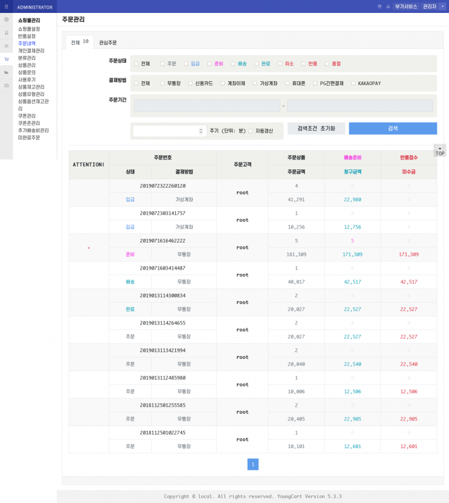Screen dimensions: 449x503
Task: Click the shop icon in top bar
Action: click(379, 7)
